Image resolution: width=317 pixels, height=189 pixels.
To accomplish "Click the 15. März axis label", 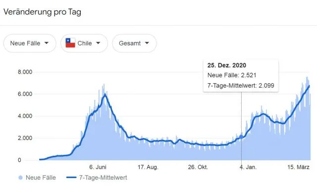I will [x=298, y=167].
